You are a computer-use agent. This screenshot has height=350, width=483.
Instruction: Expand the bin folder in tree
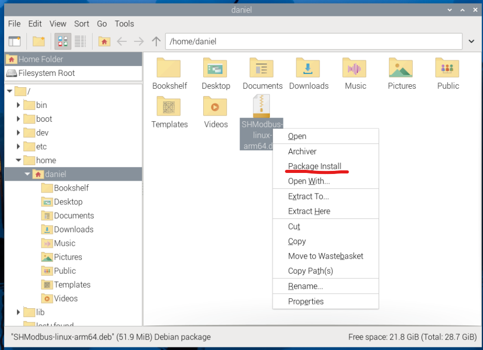click(x=19, y=105)
